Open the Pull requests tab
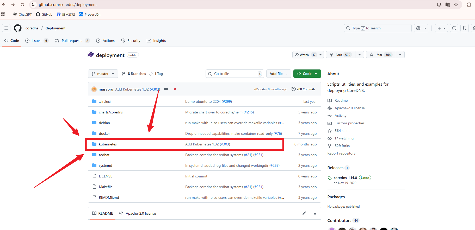 (72, 41)
